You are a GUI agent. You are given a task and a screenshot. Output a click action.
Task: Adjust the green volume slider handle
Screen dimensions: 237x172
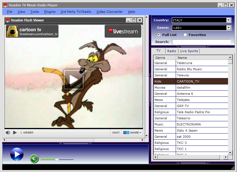57,159
